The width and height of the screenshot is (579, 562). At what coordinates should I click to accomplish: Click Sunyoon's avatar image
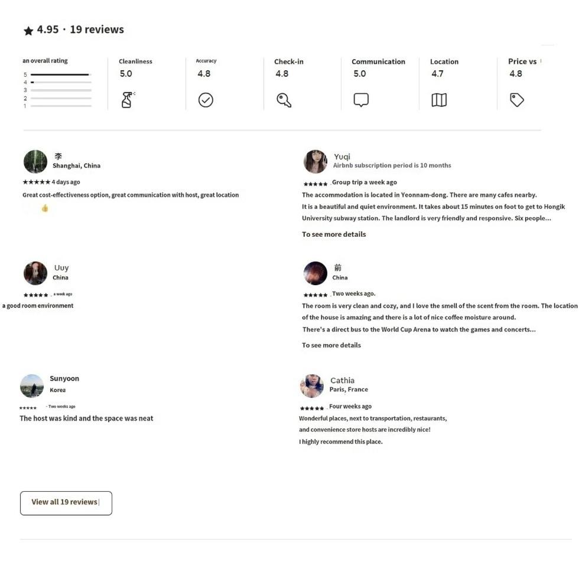32,385
